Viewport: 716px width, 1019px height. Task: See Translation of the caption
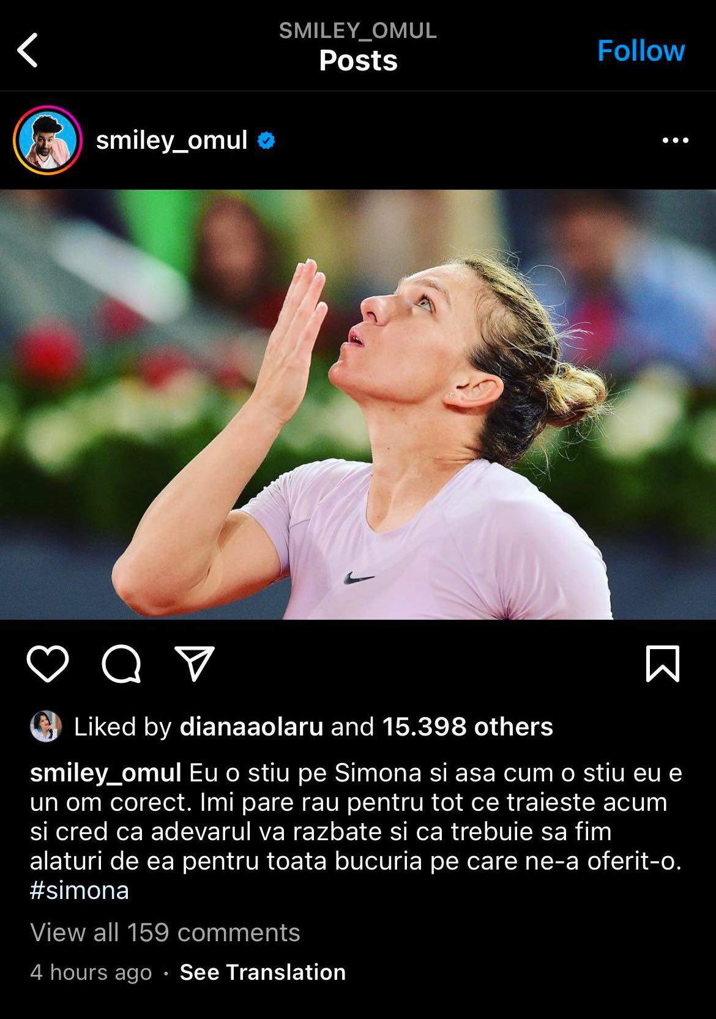[x=263, y=972]
